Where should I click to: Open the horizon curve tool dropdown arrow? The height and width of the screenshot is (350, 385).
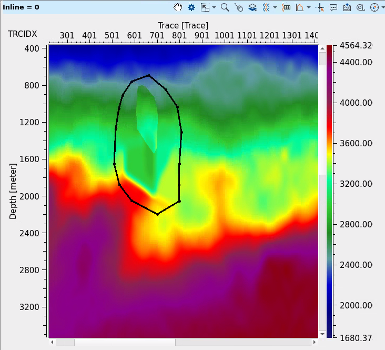pyautogui.click(x=309, y=7)
